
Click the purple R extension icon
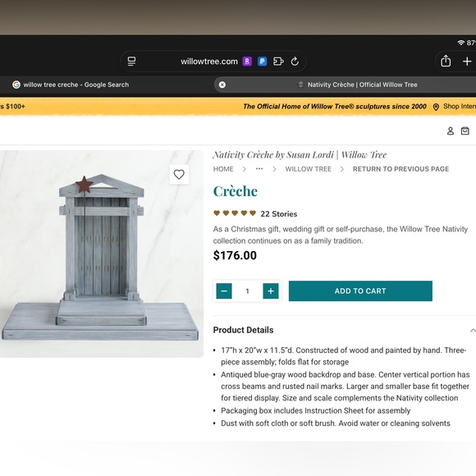[247, 62]
